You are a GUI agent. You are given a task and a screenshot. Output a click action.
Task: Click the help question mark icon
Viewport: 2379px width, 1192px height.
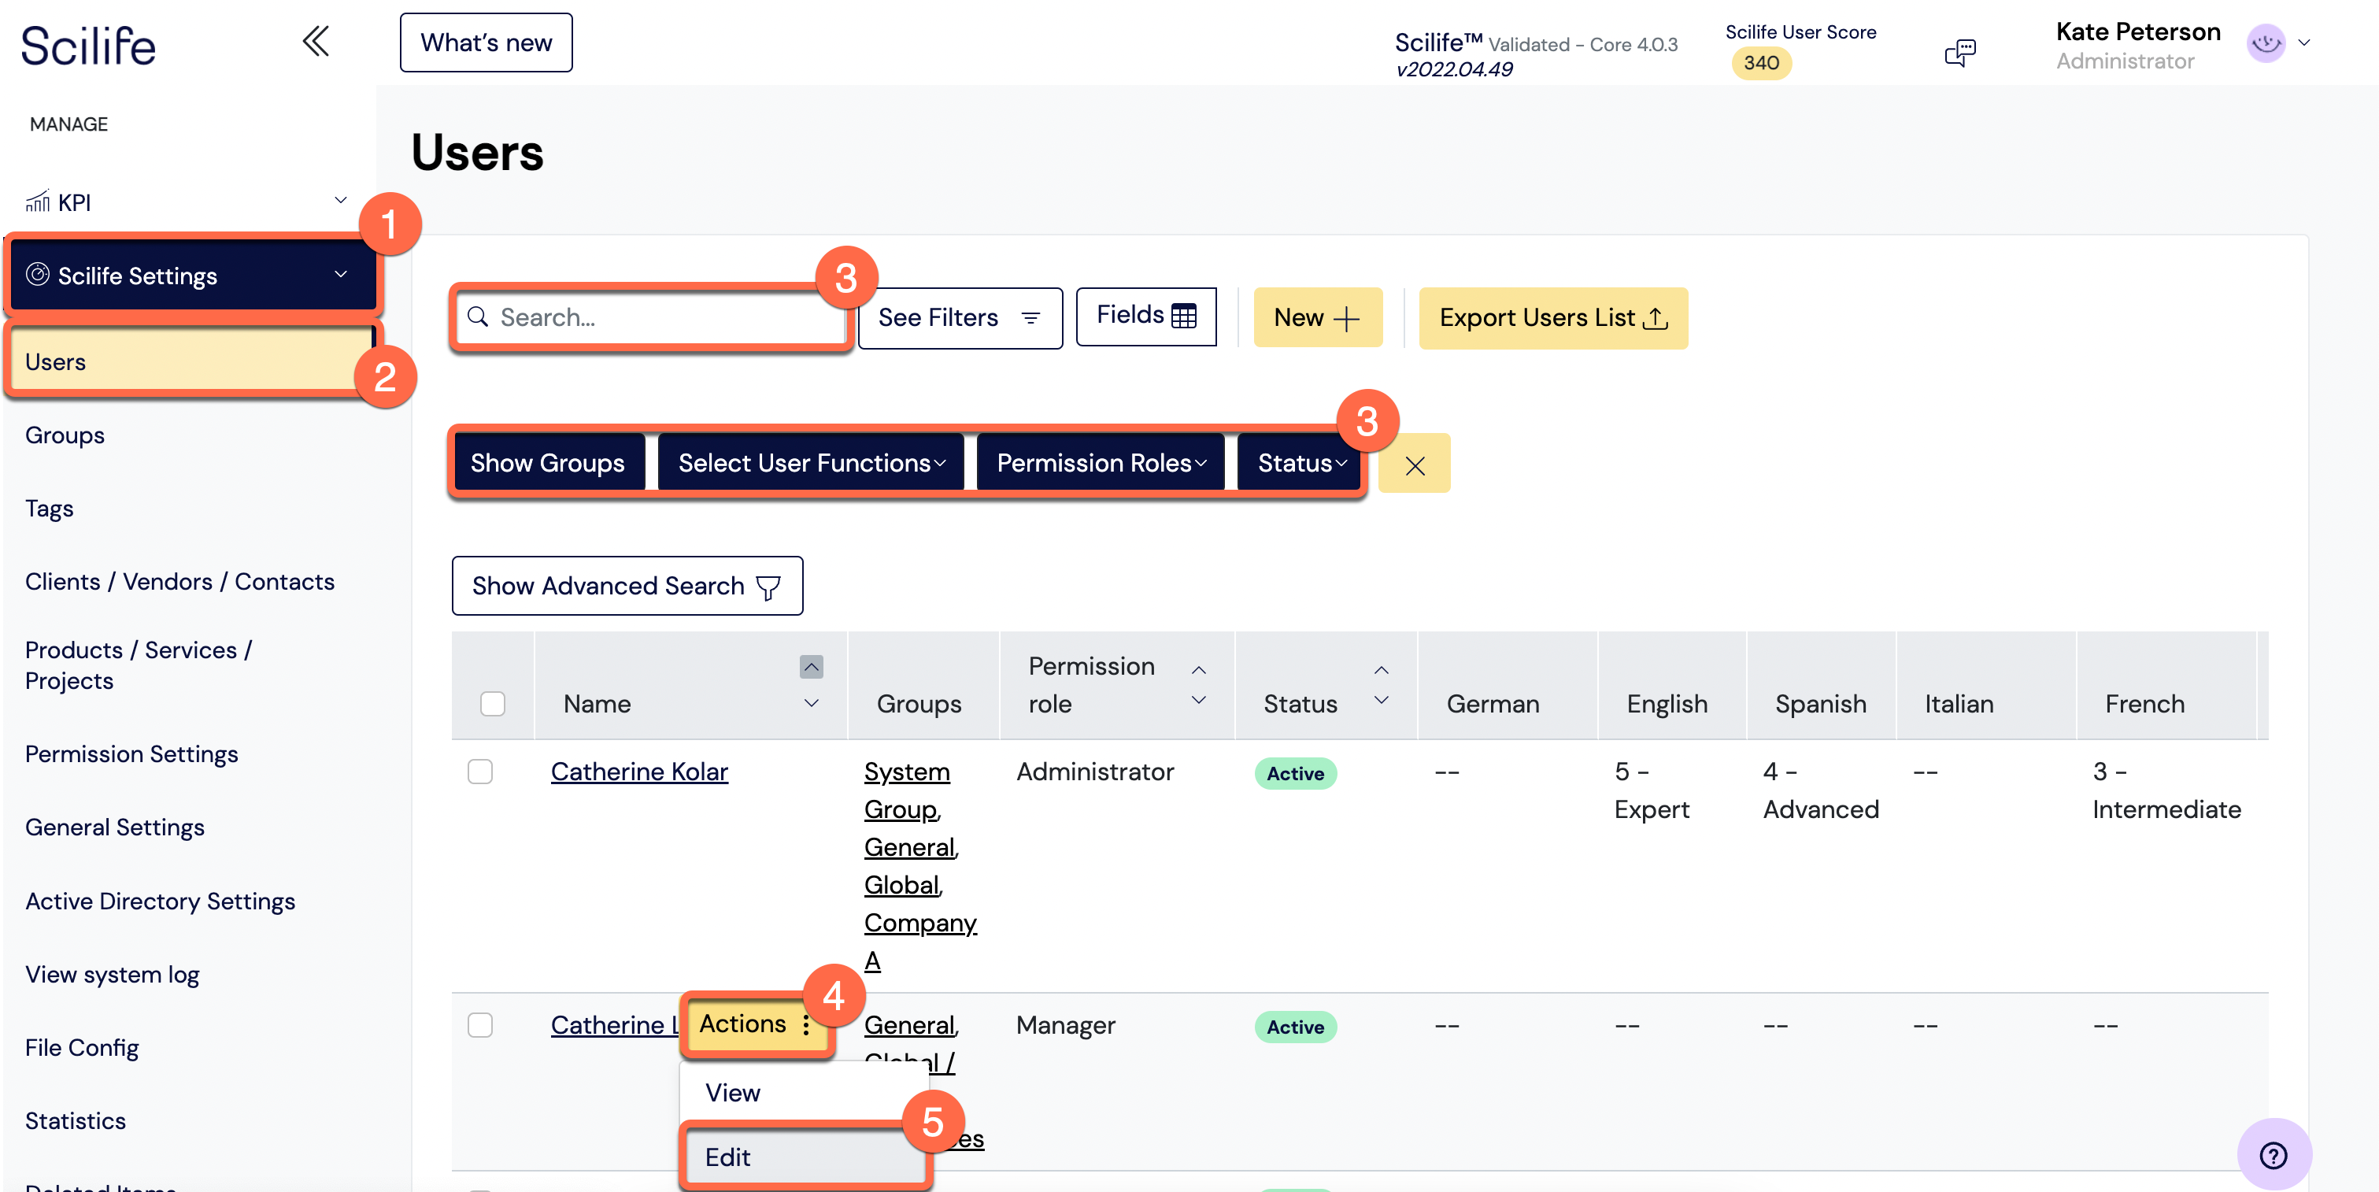[2273, 1154]
